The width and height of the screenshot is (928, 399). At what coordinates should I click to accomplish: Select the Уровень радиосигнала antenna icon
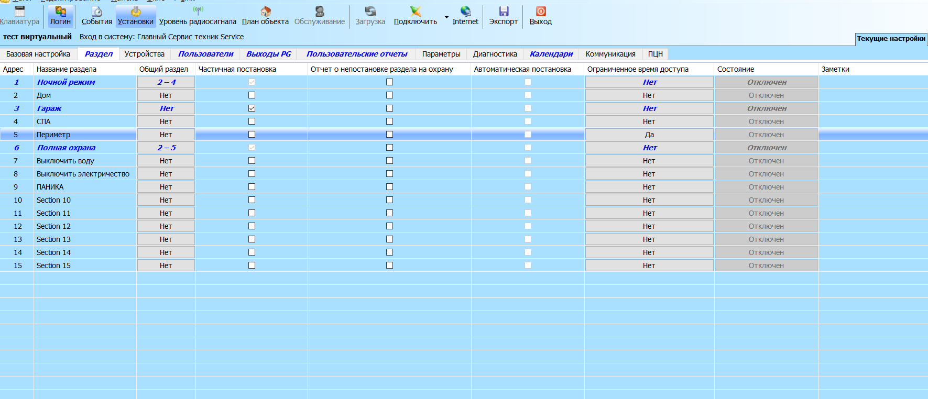pos(198,11)
